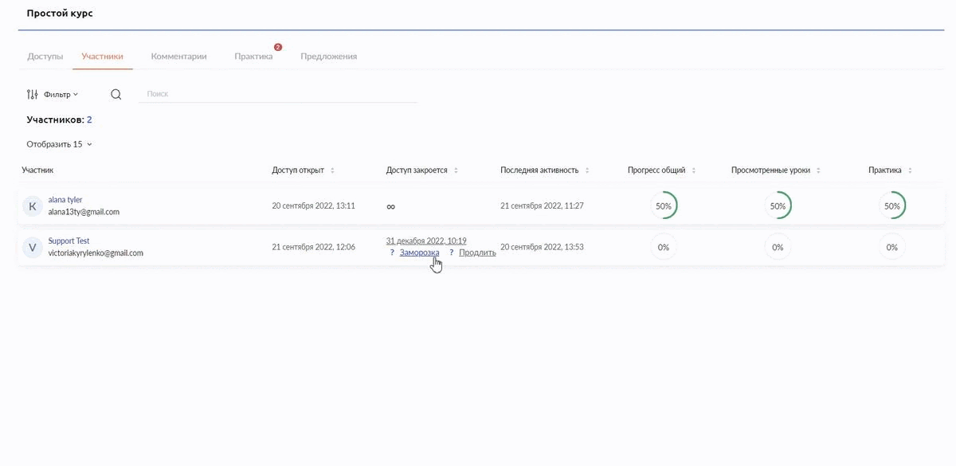Click the V avatar of Support Test
The width and height of the screenshot is (956, 466).
pyautogui.click(x=32, y=248)
